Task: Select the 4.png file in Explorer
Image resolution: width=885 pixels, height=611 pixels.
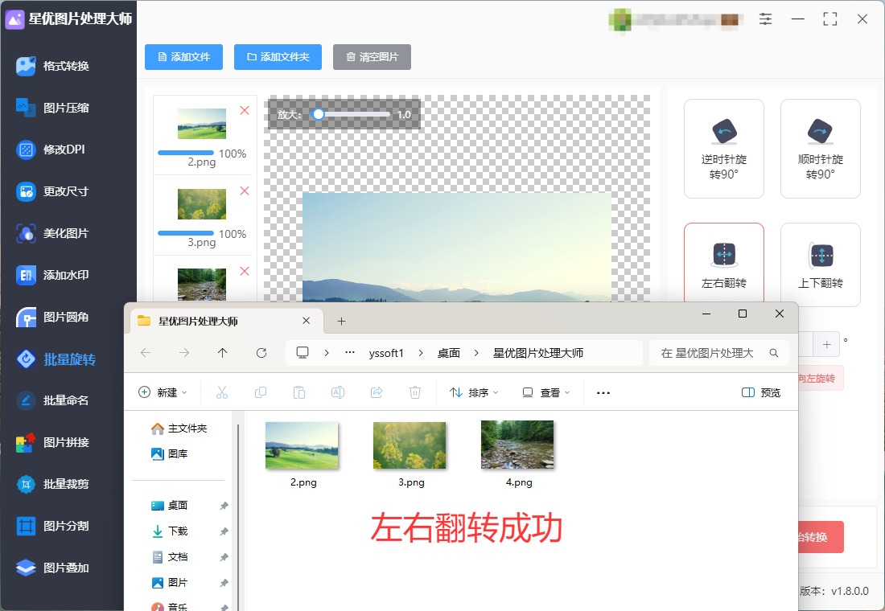Action: [518, 454]
